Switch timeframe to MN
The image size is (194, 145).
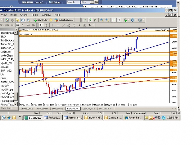[34, 25]
